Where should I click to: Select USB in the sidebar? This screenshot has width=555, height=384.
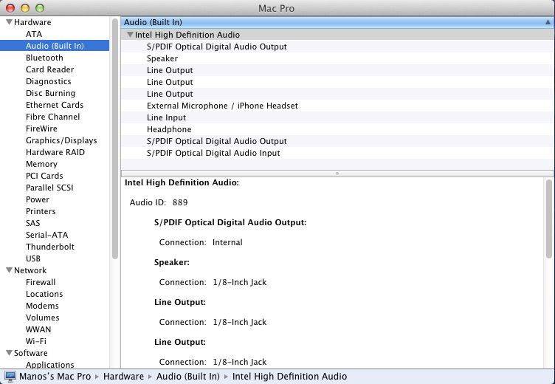click(x=33, y=258)
